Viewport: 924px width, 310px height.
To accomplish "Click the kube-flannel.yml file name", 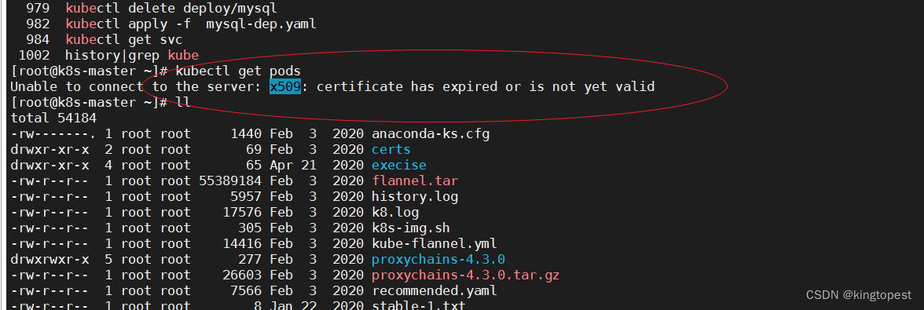I will [x=434, y=243].
